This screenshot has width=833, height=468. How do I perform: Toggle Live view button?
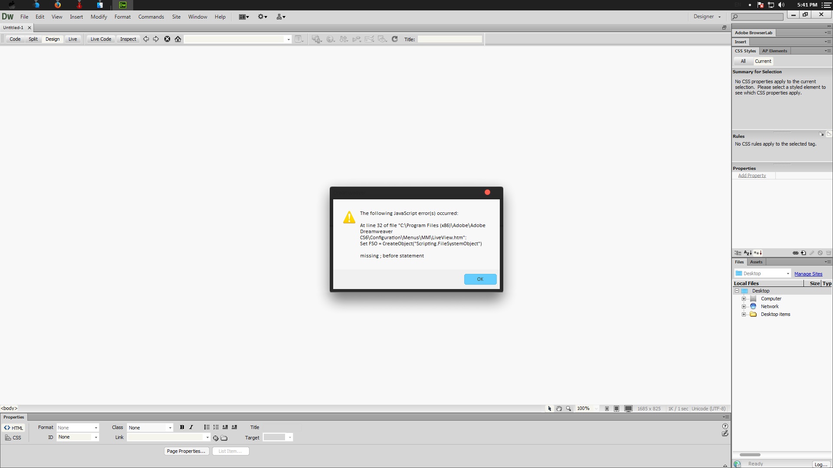pyautogui.click(x=72, y=39)
